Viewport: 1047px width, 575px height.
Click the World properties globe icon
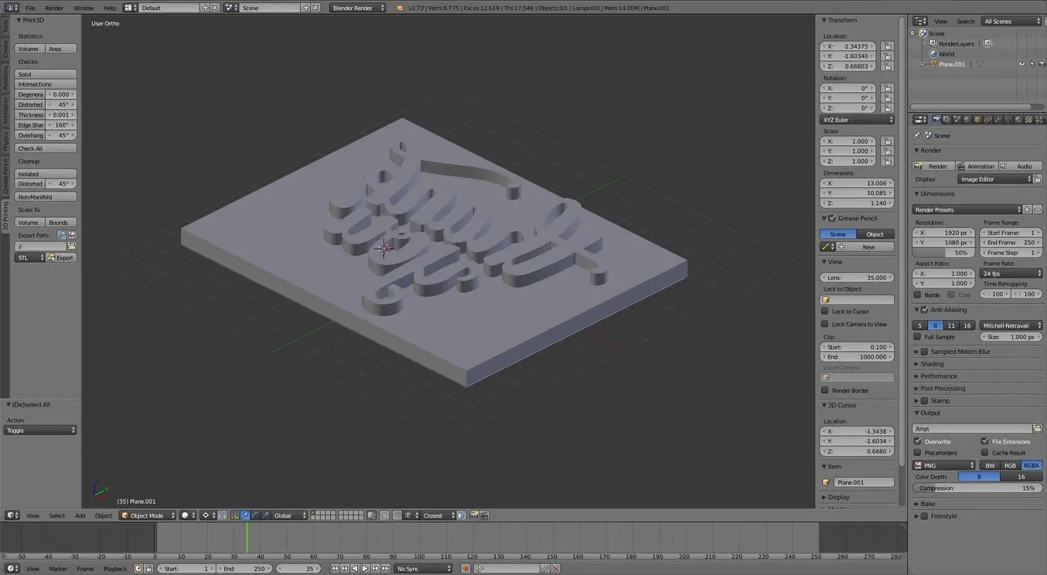(x=967, y=120)
